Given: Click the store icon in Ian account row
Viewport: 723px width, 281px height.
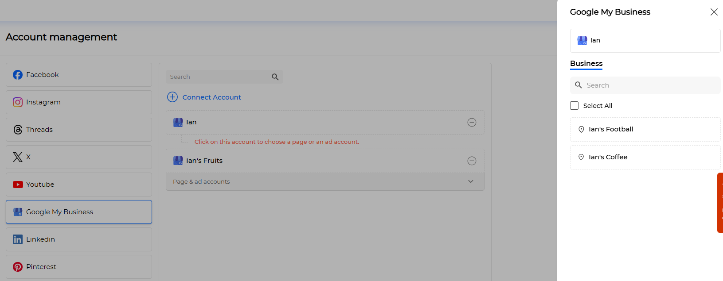Looking at the screenshot, I should 178,122.
